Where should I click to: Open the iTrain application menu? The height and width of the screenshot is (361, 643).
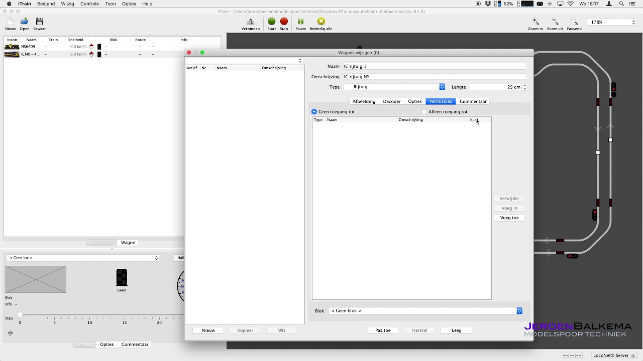(25, 4)
